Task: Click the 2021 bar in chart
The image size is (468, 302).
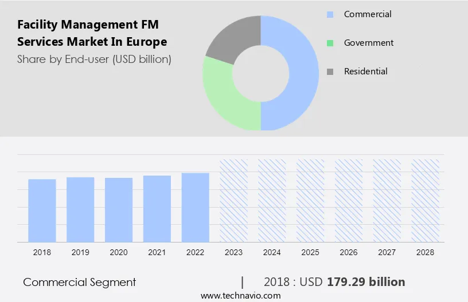Action: tap(157, 209)
